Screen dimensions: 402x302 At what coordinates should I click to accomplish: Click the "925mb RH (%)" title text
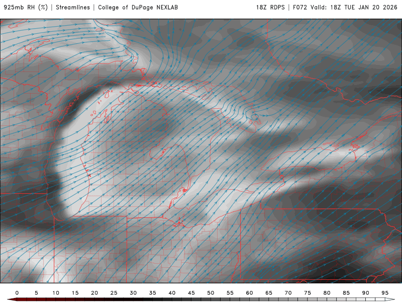[26, 8]
